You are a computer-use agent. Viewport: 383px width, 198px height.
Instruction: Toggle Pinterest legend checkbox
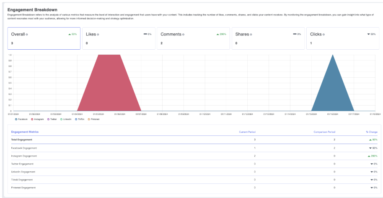click(x=90, y=119)
